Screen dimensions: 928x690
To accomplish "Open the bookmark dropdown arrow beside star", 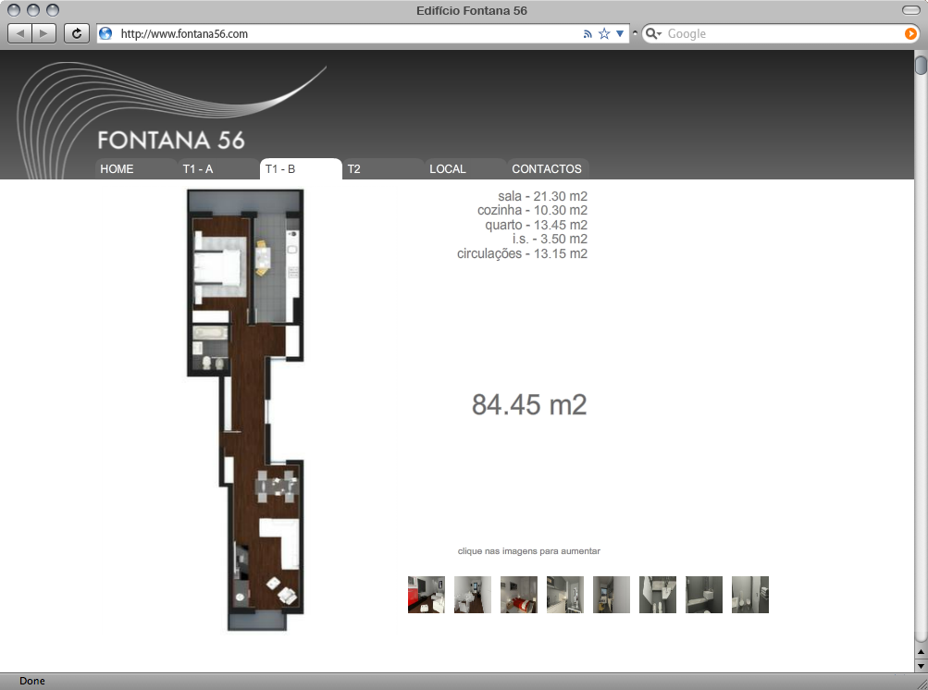I will coord(620,33).
